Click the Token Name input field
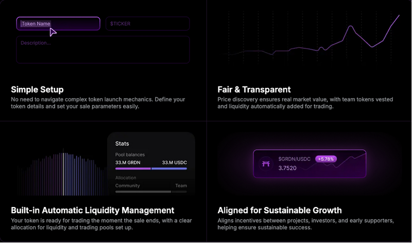This screenshot has width=412, height=243. pyautogui.click(x=58, y=24)
